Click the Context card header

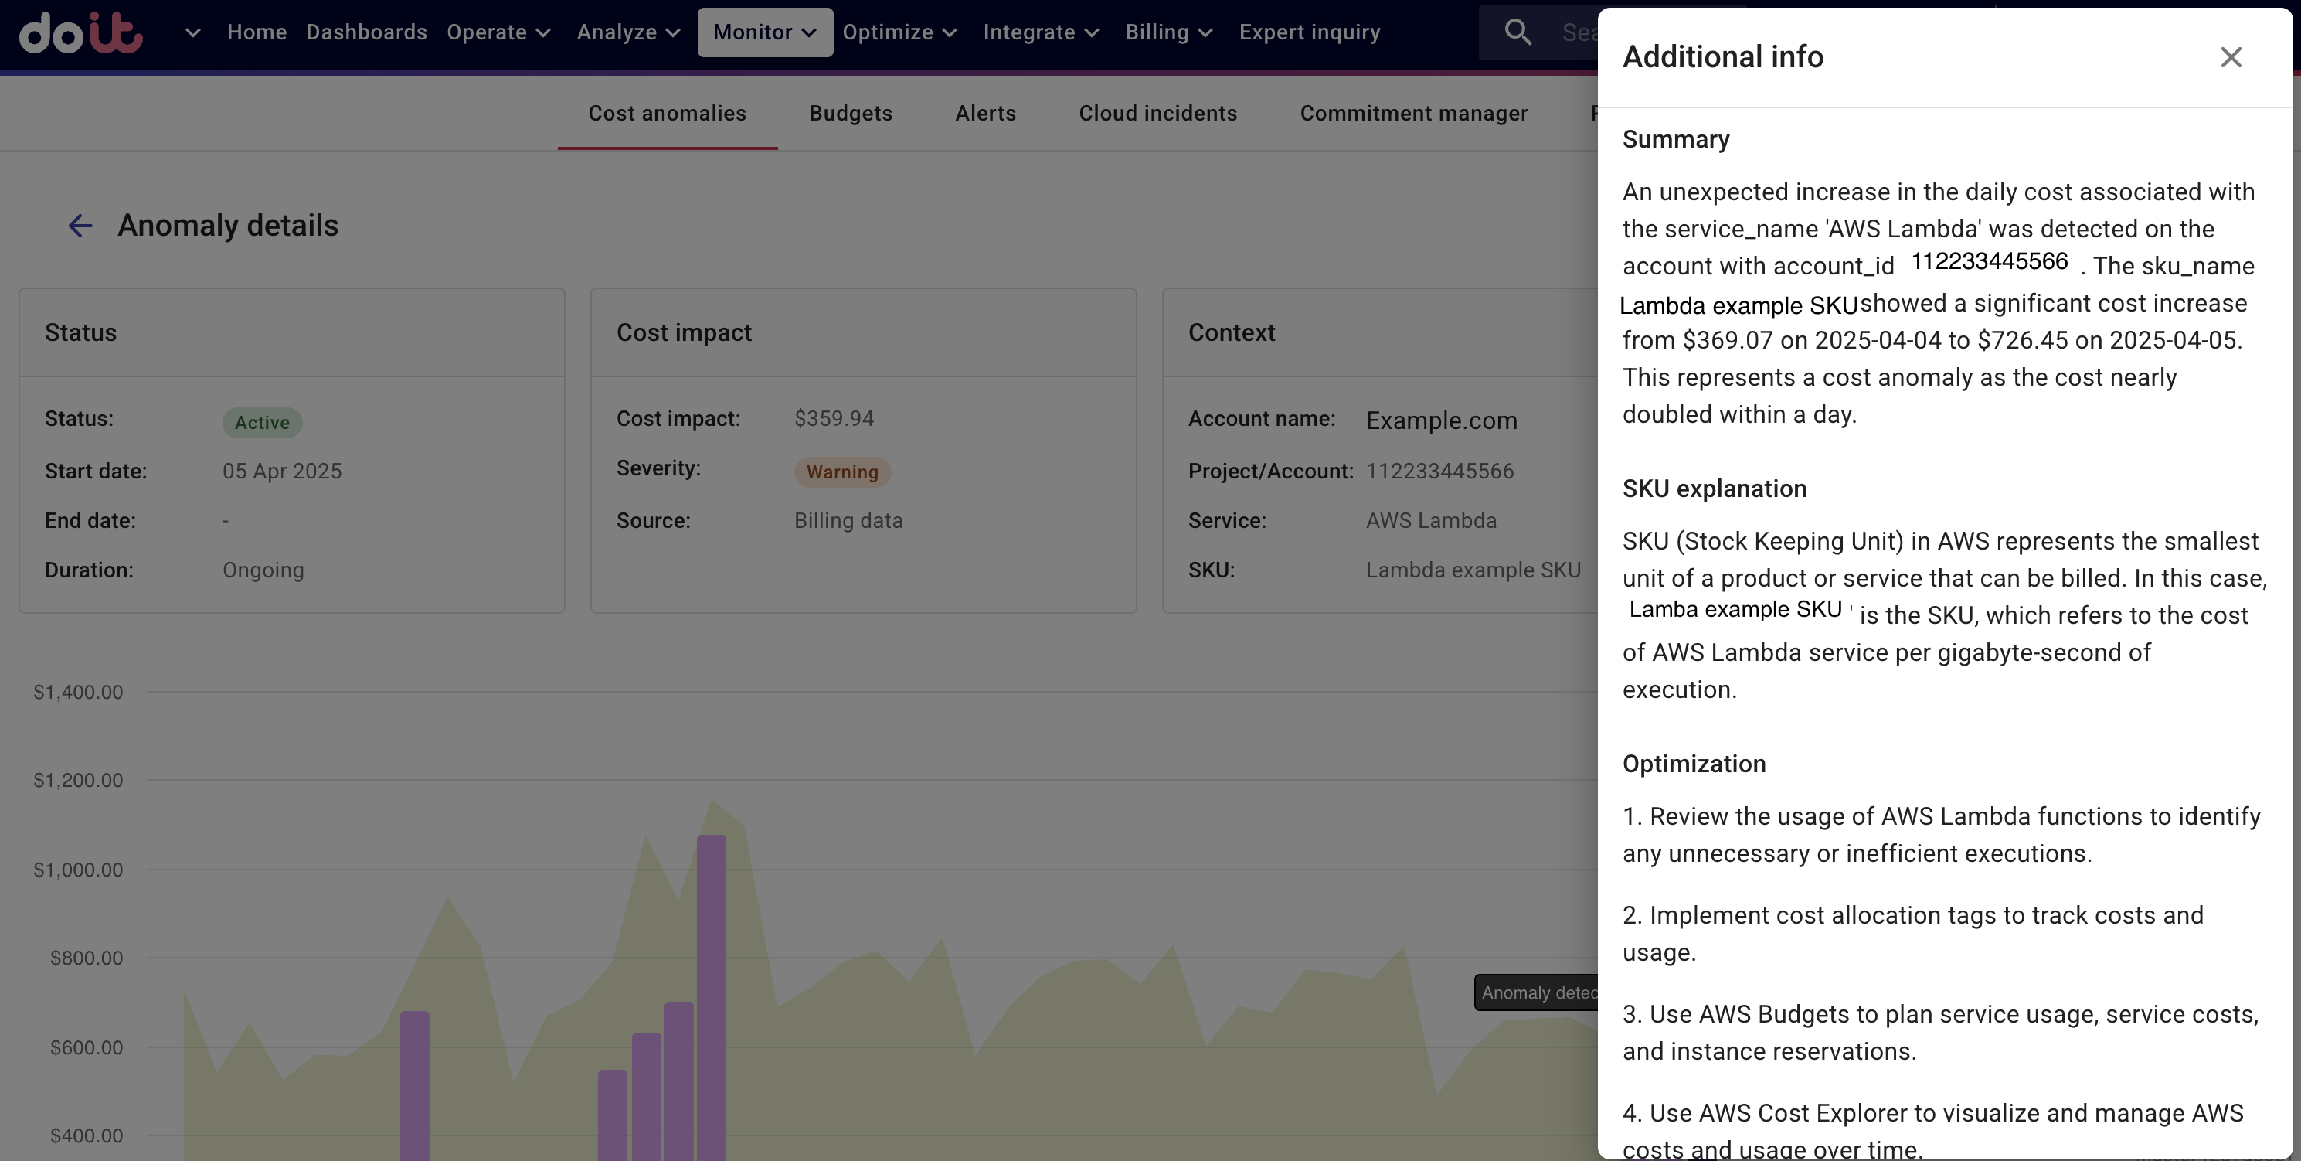coord(1231,332)
